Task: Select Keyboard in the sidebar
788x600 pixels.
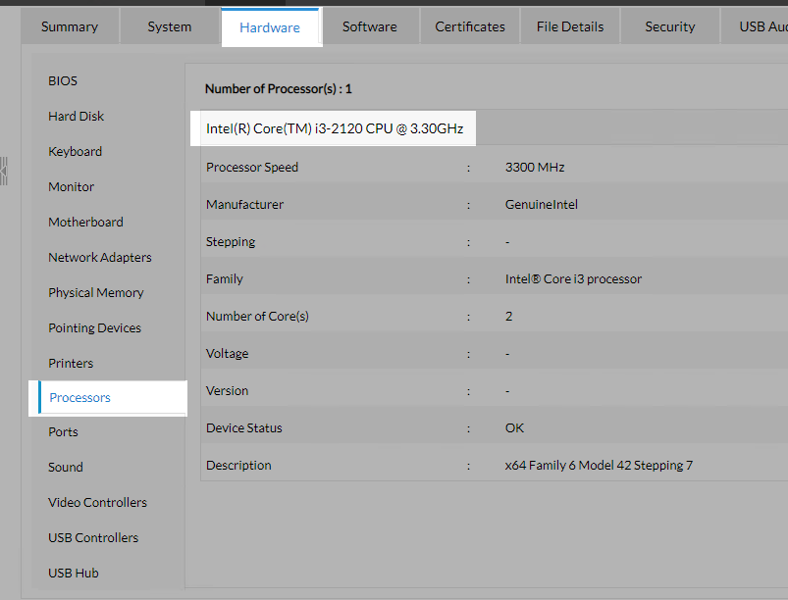Action: click(75, 151)
